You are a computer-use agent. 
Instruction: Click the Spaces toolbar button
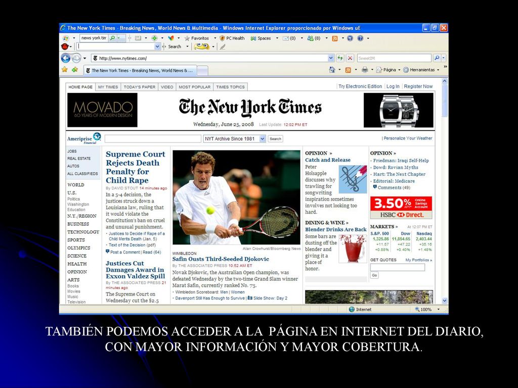click(261, 38)
